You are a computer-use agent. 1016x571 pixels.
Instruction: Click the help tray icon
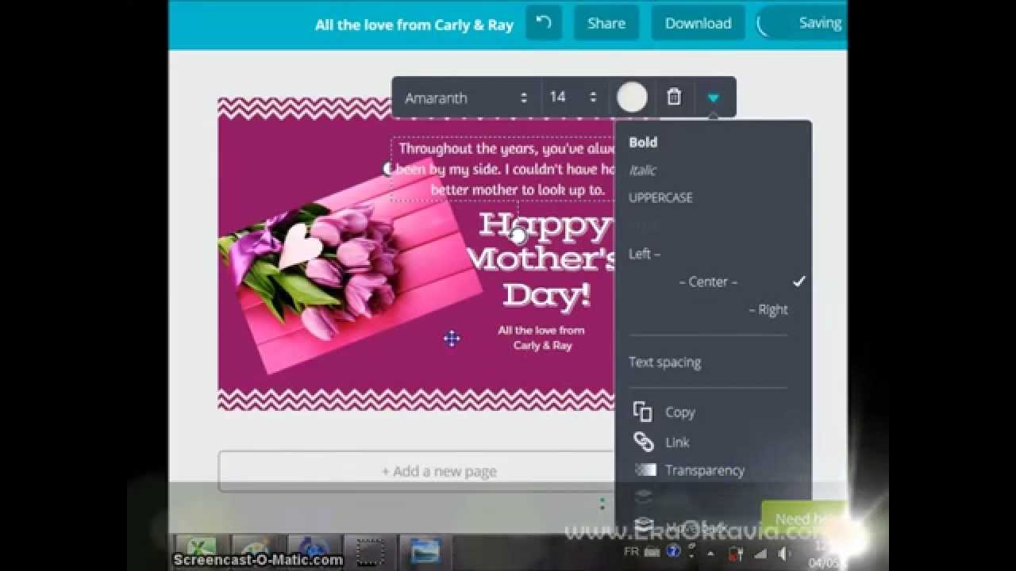coord(673,552)
